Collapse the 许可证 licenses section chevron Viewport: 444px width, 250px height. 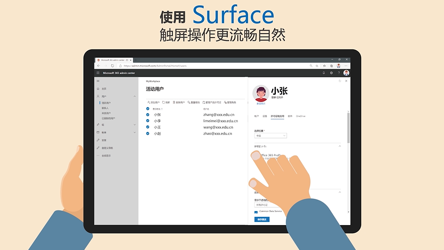coord(340,146)
